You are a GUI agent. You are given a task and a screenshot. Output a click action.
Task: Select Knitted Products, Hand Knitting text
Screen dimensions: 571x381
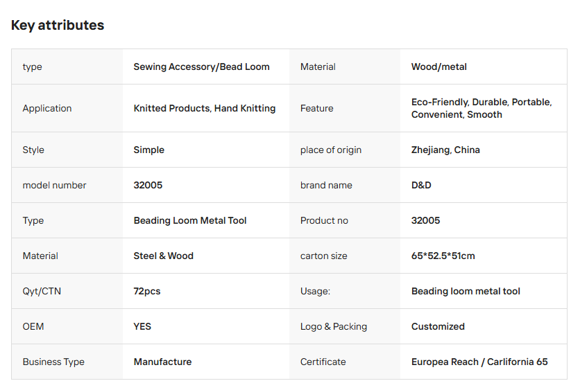click(x=204, y=108)
